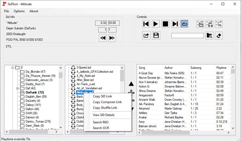Clear search with the eraser icon
Image resolution: width=241 pixels, height=142 pixels.
coord(218,36)
